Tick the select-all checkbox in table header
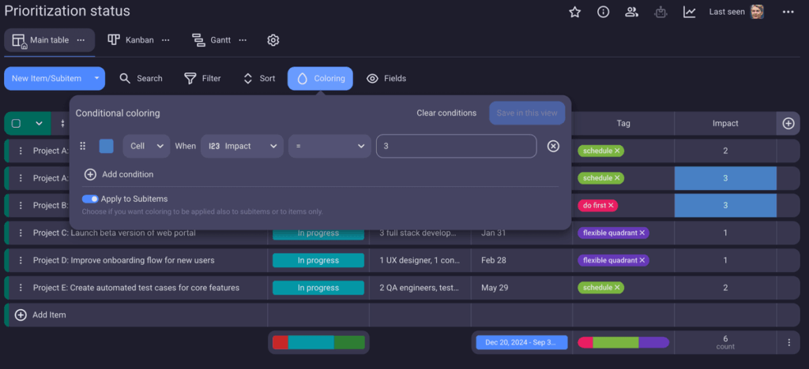The height and width of the screenshot is (369, 809). [x=16, y=124]
